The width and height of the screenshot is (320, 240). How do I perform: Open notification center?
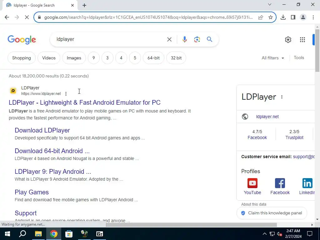310,234
